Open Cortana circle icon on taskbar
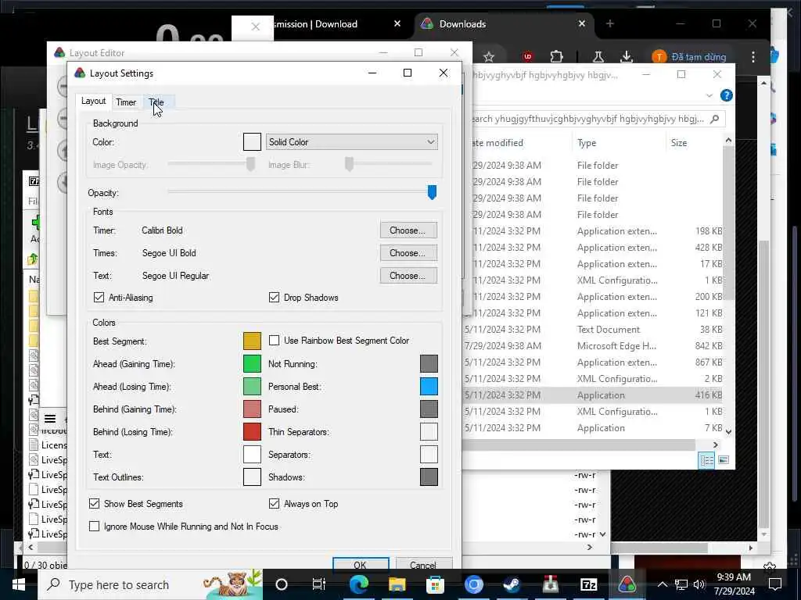 (282, 584)
